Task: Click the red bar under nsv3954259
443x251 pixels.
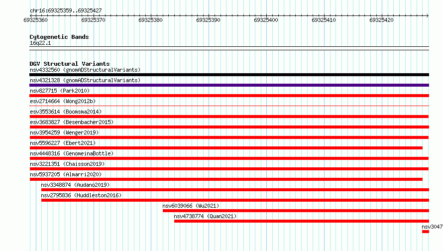Action: click(x=229, y=137)
